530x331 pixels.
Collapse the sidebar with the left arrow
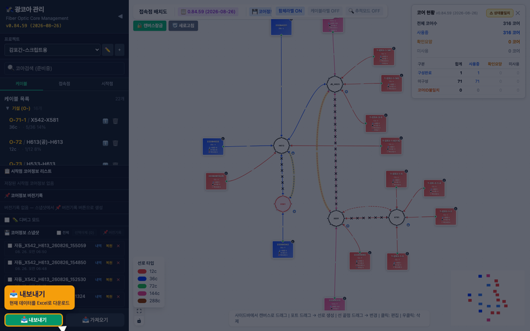[x=121, y=16]
